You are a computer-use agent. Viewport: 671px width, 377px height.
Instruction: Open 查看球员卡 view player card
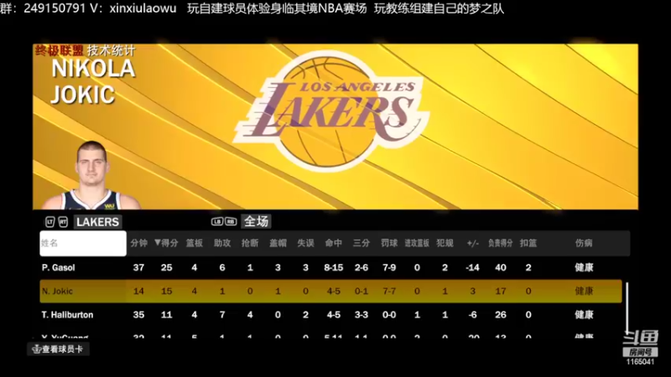[58, 349]
